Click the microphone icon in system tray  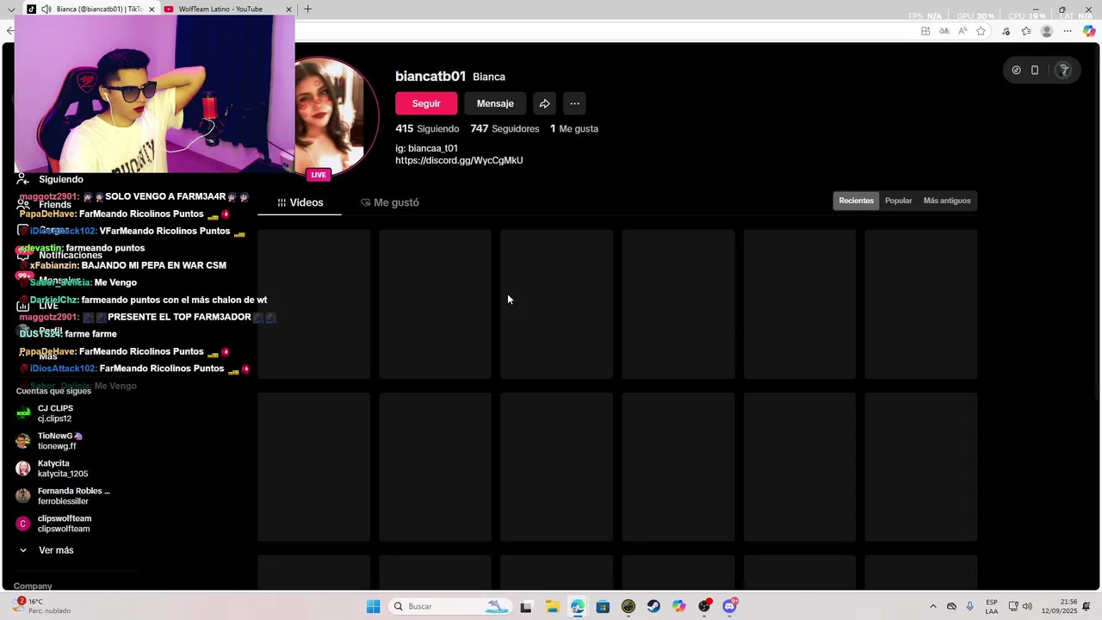pyautogui.click(x=970, y=606)
